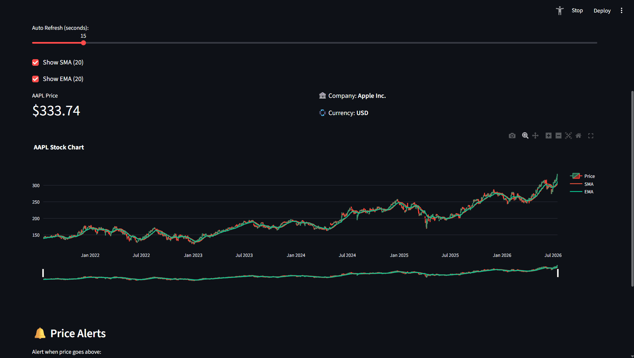Click the 150 y-axis label
634x358 pixels.
coord(36,235)
